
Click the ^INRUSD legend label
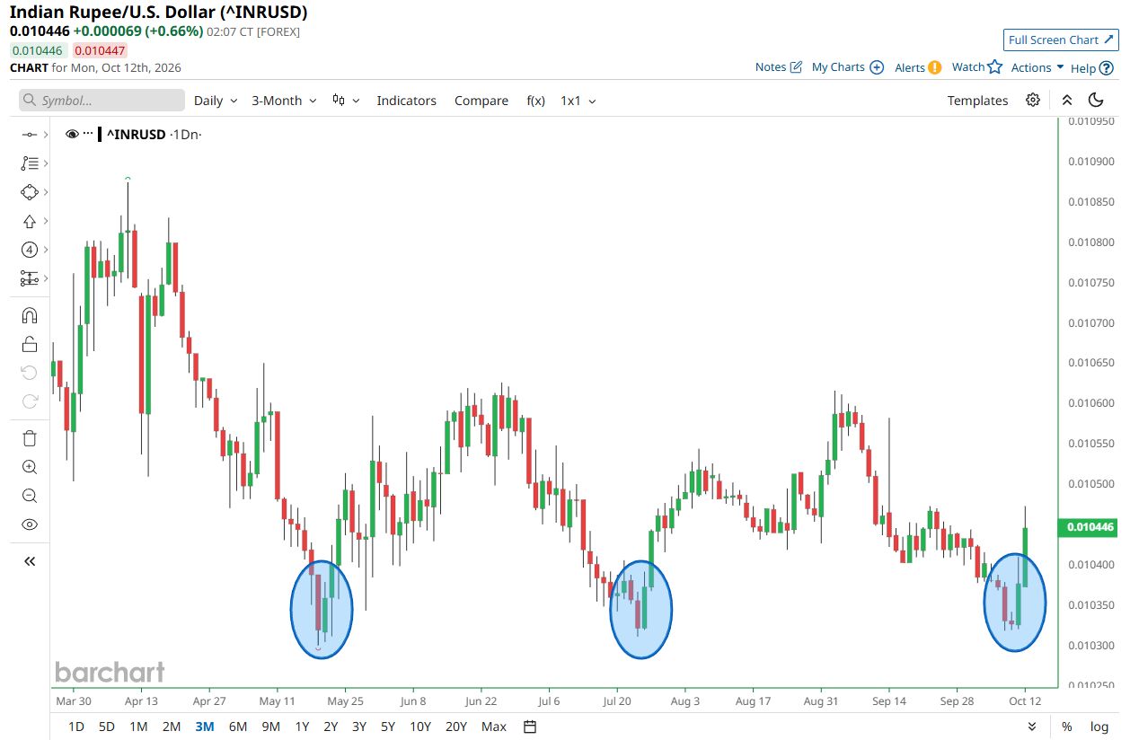coord(137,134)
